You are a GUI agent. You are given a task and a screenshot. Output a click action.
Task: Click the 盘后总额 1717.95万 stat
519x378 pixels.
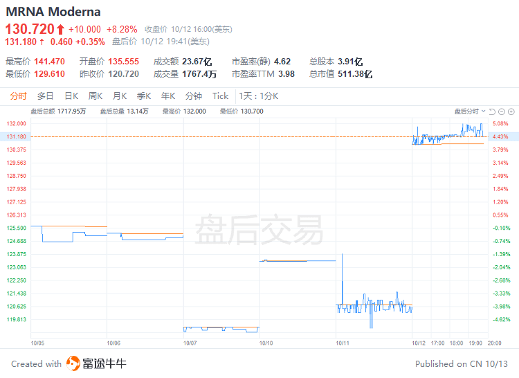tap(58, 111)
